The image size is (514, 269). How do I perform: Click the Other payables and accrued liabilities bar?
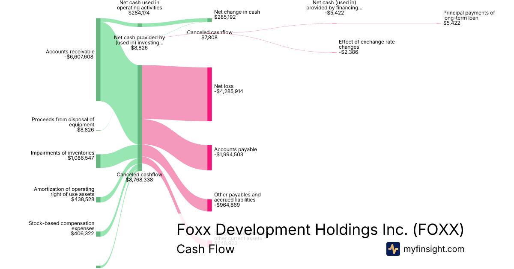pyautogui.click(x=210, y=205)
